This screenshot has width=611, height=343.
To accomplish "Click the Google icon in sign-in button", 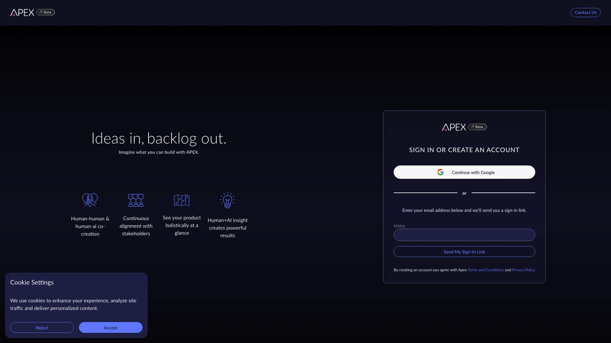I will click(440, 172).
